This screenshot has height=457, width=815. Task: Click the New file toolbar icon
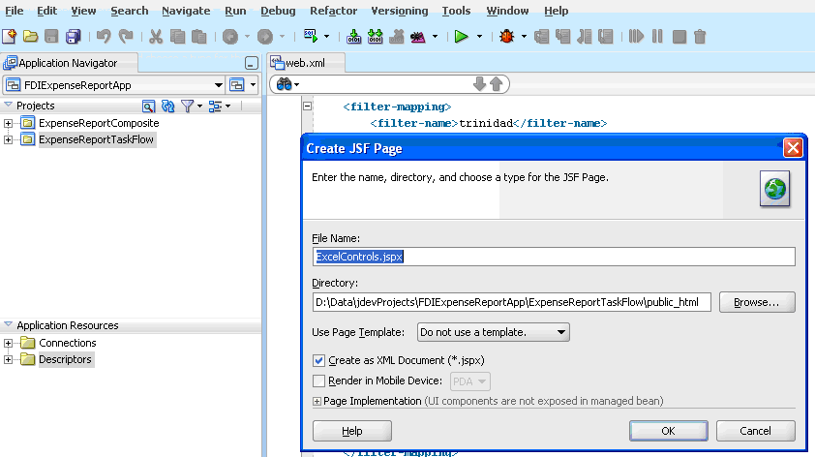10,37
